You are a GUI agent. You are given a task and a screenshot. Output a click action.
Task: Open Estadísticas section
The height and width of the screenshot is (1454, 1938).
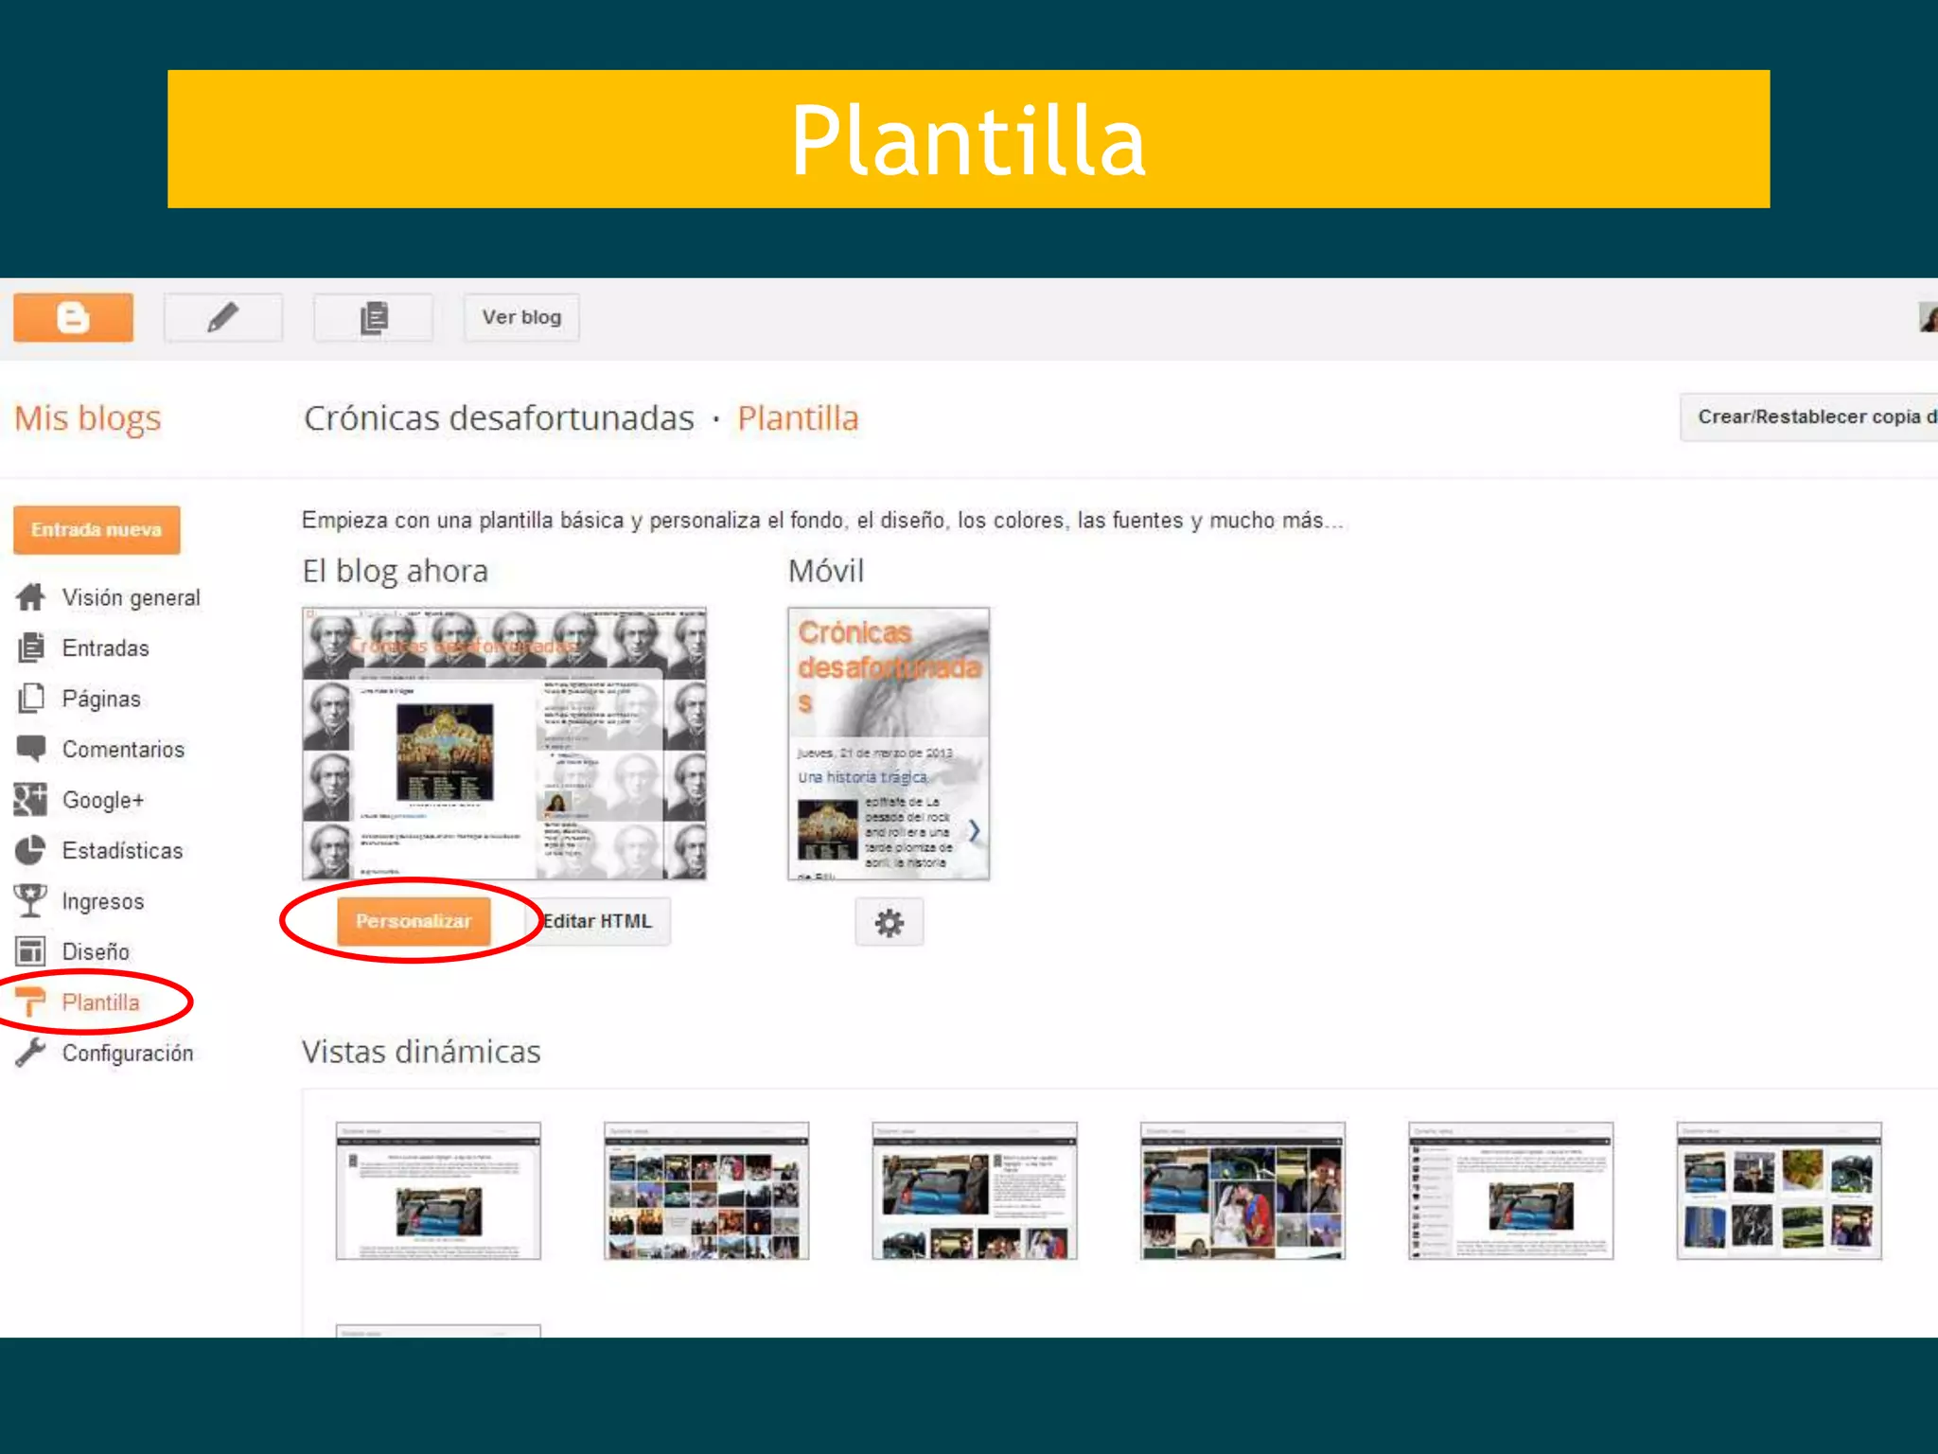click(122, 850)
